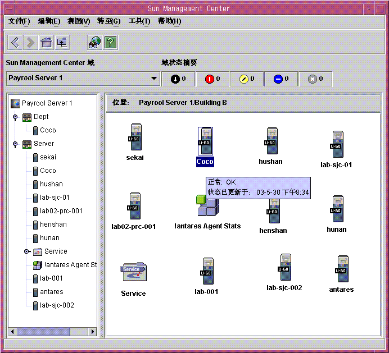Select the hushan host icon in topology view
This screenshot has height=353, width=389.
(x=271, y=141)
